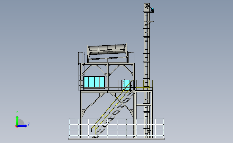This screenshot has height=143, width=233.
Task: Click the 'Z' axis label
Action: pos(29,124)
